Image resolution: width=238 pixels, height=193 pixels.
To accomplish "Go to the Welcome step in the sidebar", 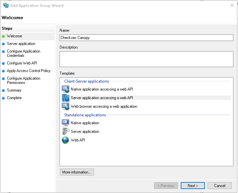I will click(15, 36).
